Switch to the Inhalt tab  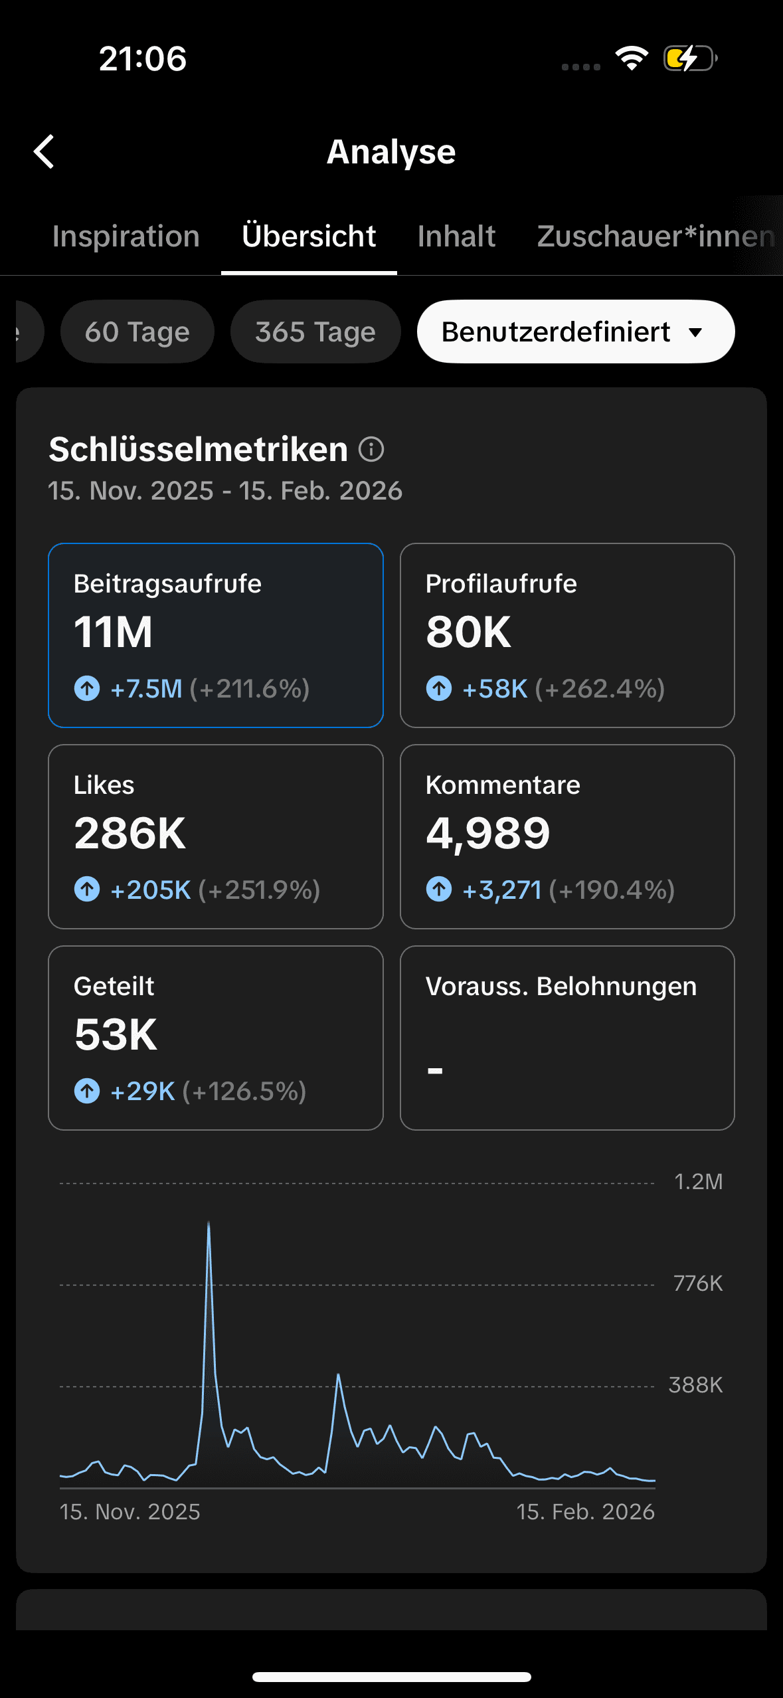(x=456, y=236)
